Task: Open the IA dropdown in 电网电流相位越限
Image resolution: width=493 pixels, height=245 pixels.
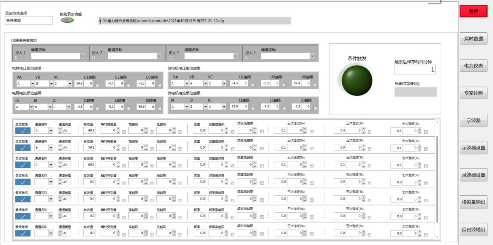Action: pyautogui.click(x=31, y=107)
